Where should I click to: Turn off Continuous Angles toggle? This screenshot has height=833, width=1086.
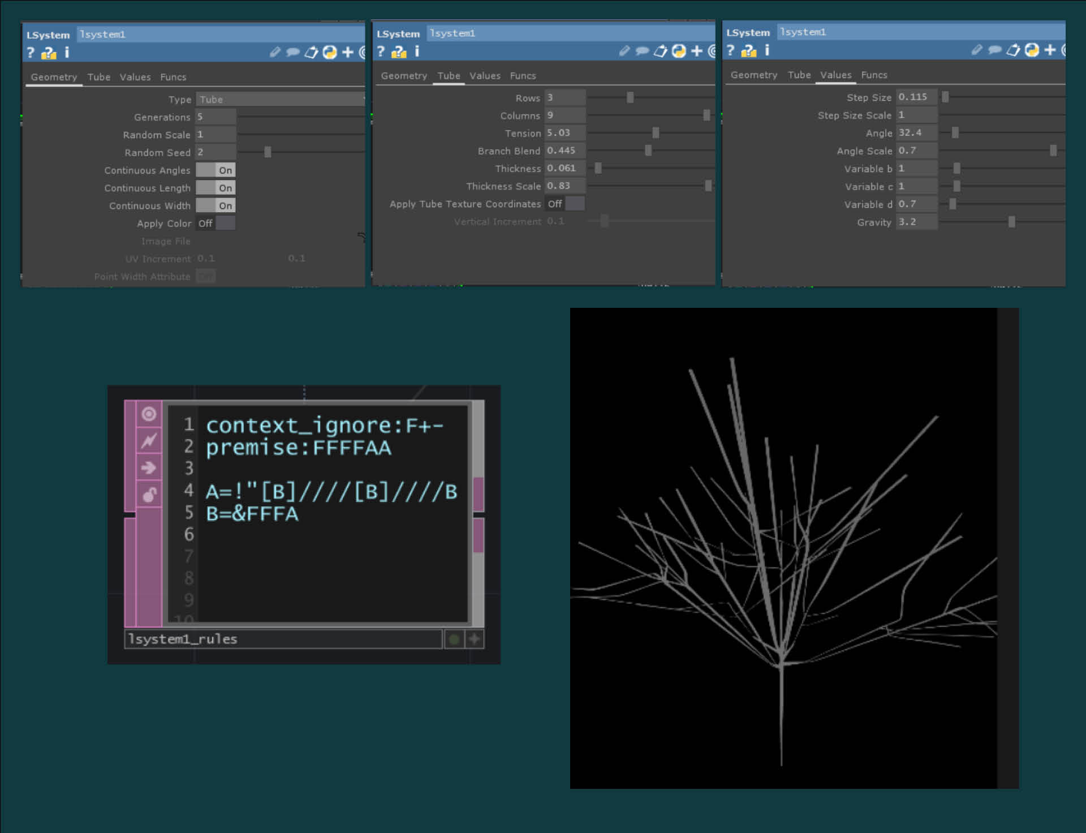pos(216,170)
